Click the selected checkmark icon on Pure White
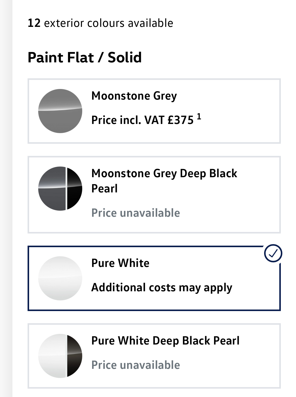296x397 pixels. click(x=273, y=253)
